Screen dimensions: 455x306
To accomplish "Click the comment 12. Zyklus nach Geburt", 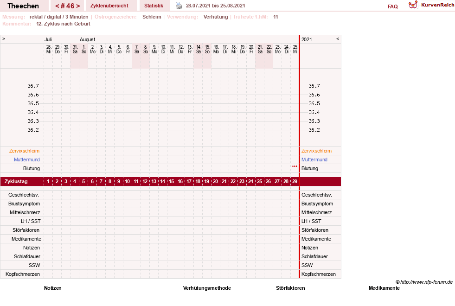I will click(x=63, y=24).
